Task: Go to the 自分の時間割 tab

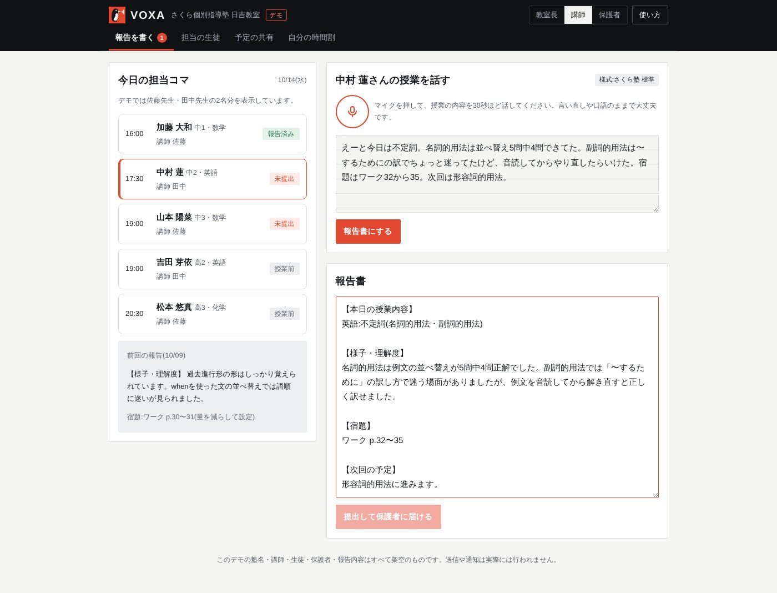Action: 311,38
